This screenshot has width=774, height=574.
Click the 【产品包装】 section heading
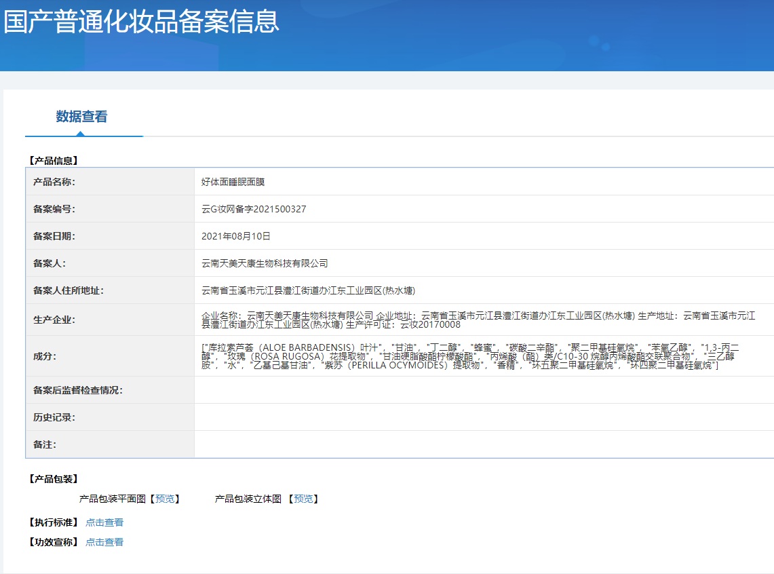pyautogui.click(x=54, y=479)
